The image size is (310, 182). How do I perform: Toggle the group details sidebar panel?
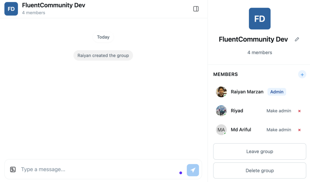point(196,9)
